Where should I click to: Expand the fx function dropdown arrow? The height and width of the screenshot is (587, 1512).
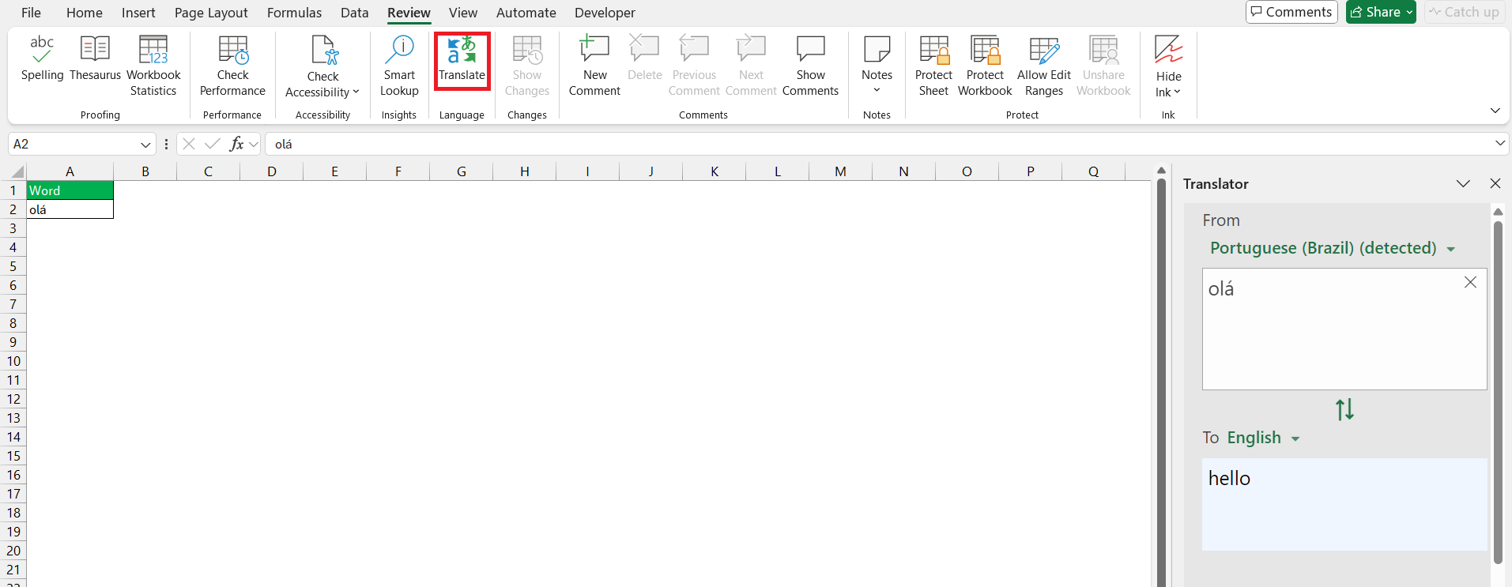(x=254, y=145)
